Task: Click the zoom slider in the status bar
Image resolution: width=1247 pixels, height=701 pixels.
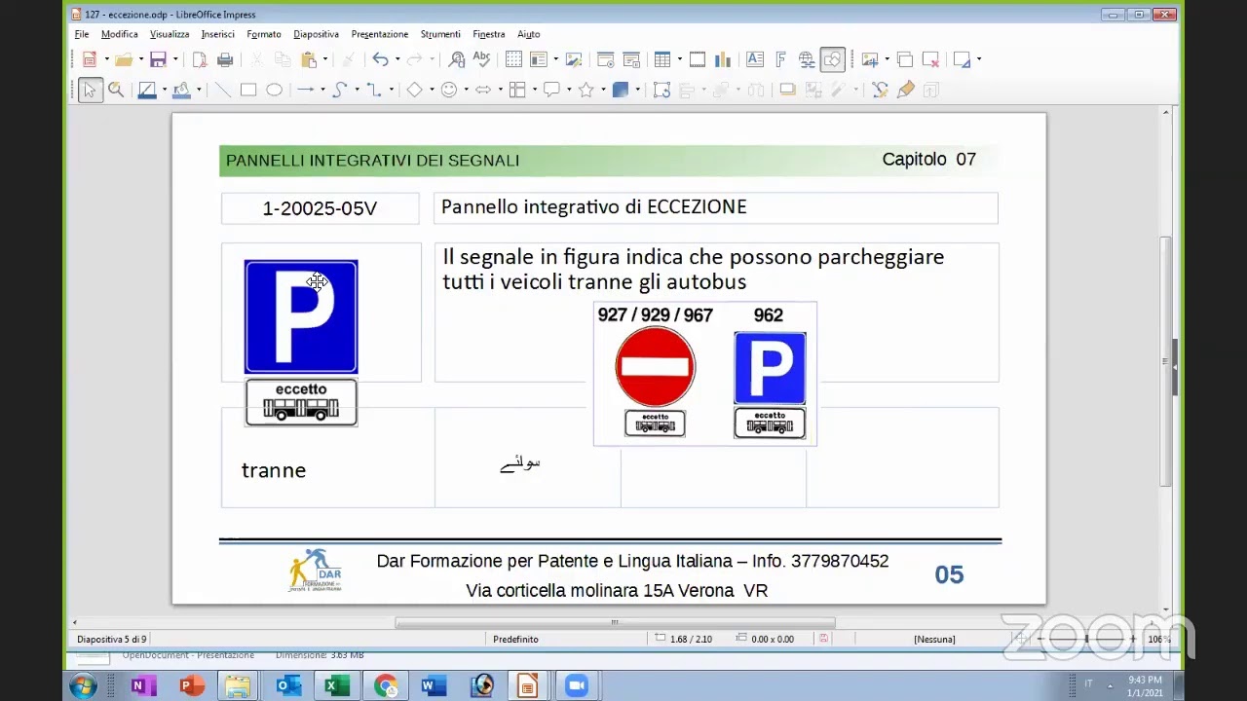Action: (x=1086, y=639)
